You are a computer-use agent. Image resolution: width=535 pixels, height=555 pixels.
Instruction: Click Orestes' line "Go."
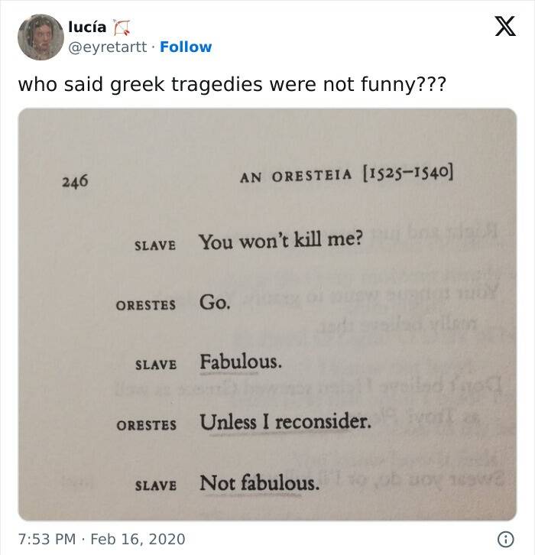215,303
